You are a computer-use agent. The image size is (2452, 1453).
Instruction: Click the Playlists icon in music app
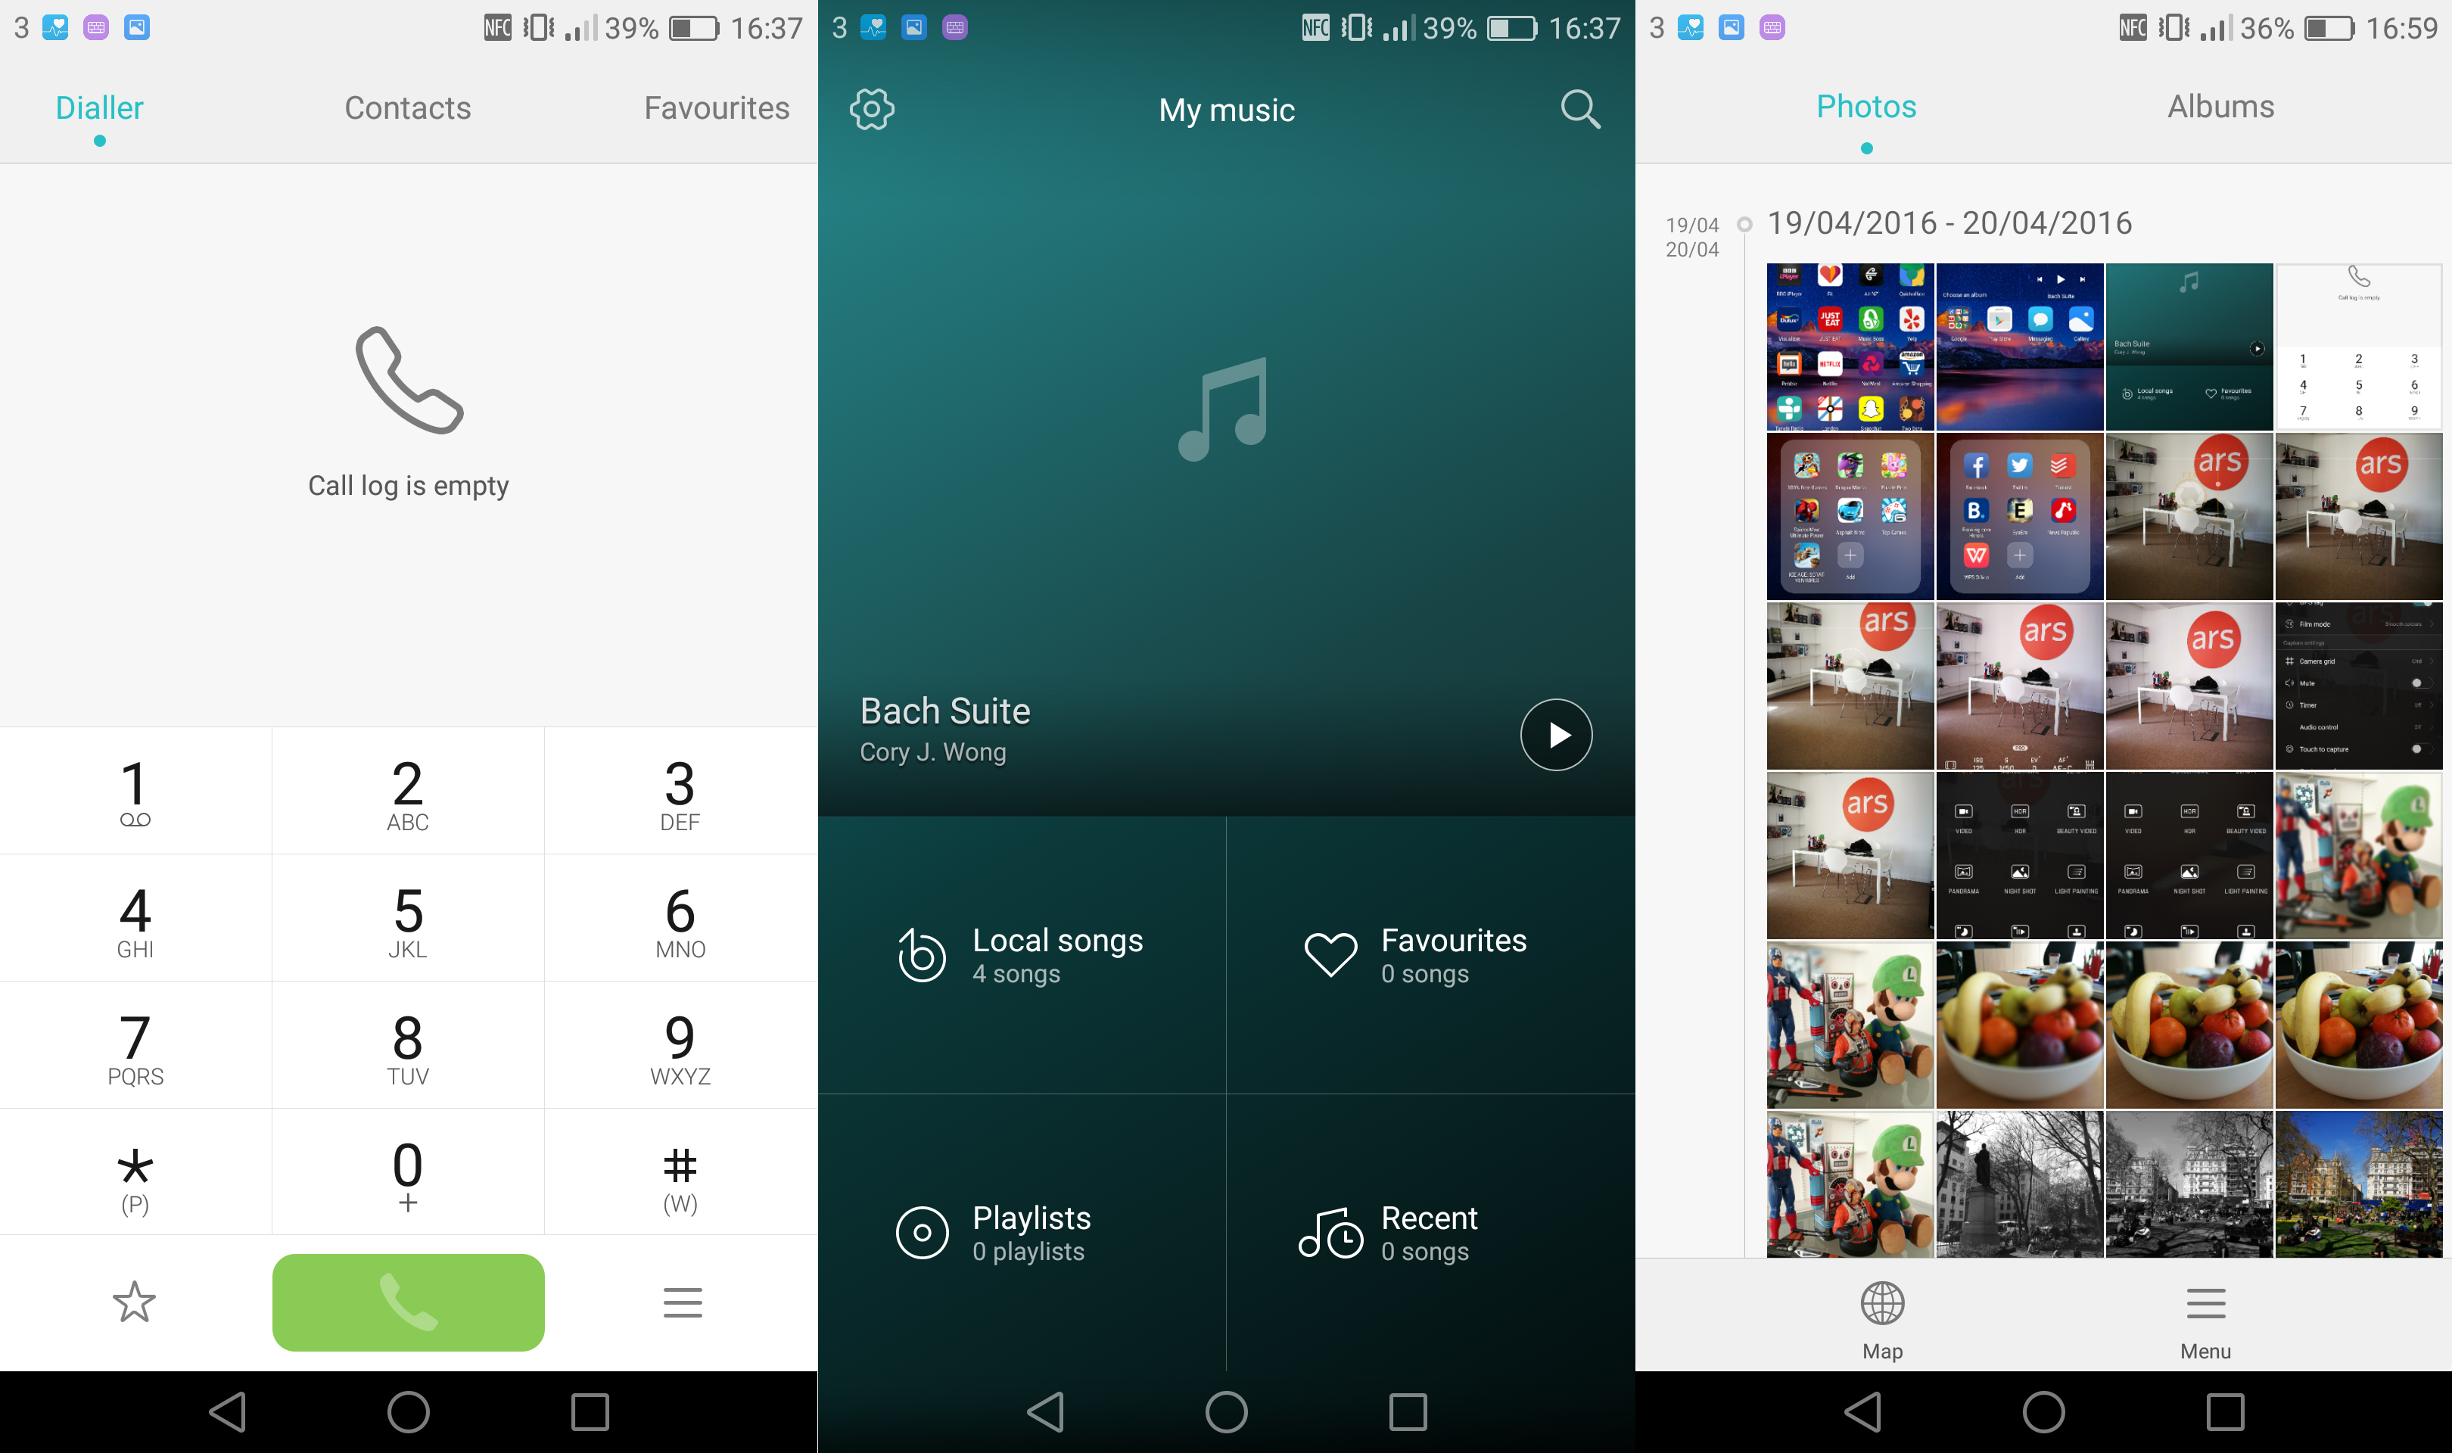tap(920, 1230)
